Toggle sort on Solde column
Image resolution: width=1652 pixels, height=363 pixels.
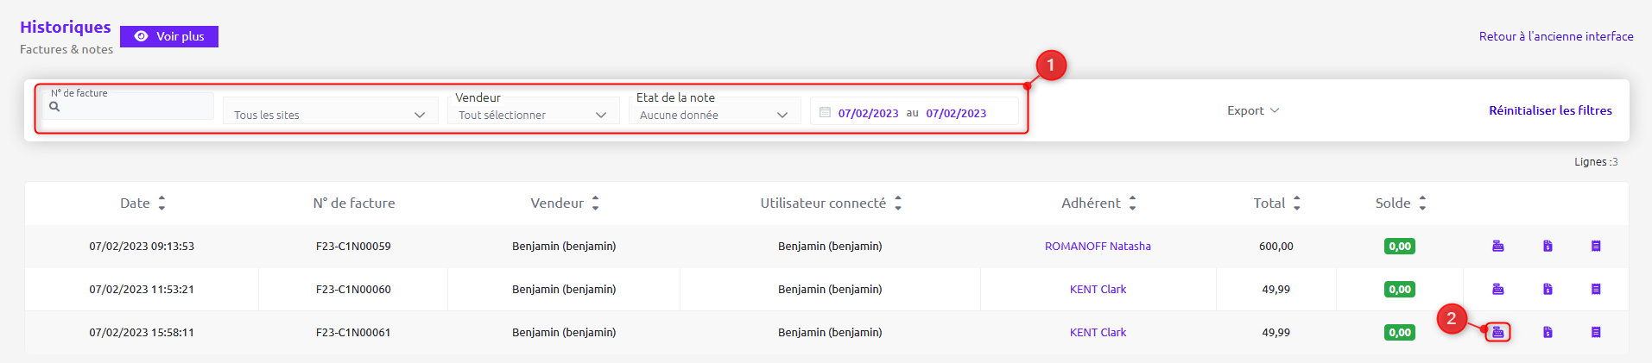pyautogui.click(x=1422, y=203)
